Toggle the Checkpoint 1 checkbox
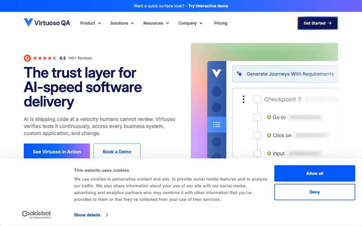 pos(257,99)
